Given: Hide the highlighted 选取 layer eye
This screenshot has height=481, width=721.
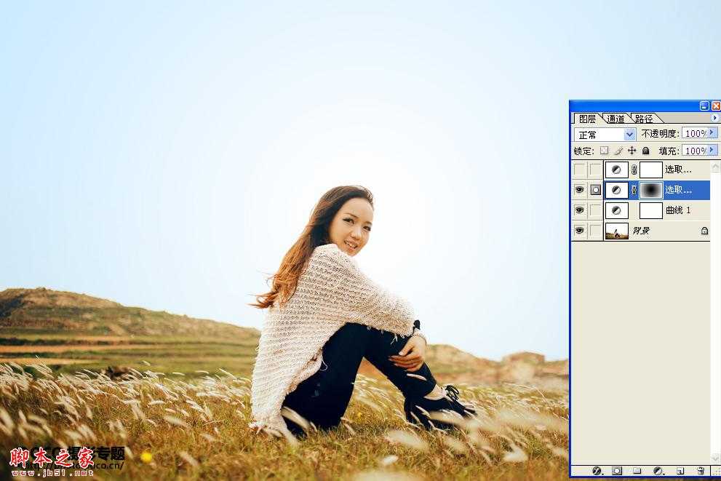Looking at the screenshot, I should [579, 189].
